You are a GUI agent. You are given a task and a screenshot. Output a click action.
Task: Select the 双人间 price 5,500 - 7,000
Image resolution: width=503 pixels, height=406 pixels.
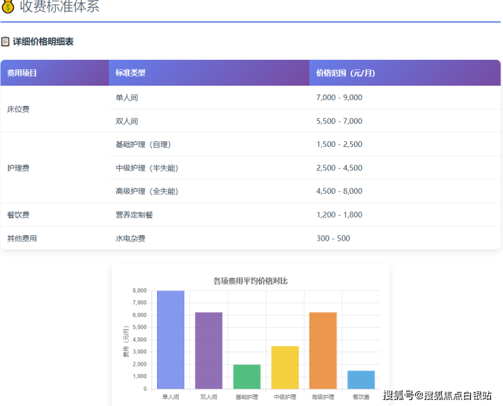click(x=339, y=121)
